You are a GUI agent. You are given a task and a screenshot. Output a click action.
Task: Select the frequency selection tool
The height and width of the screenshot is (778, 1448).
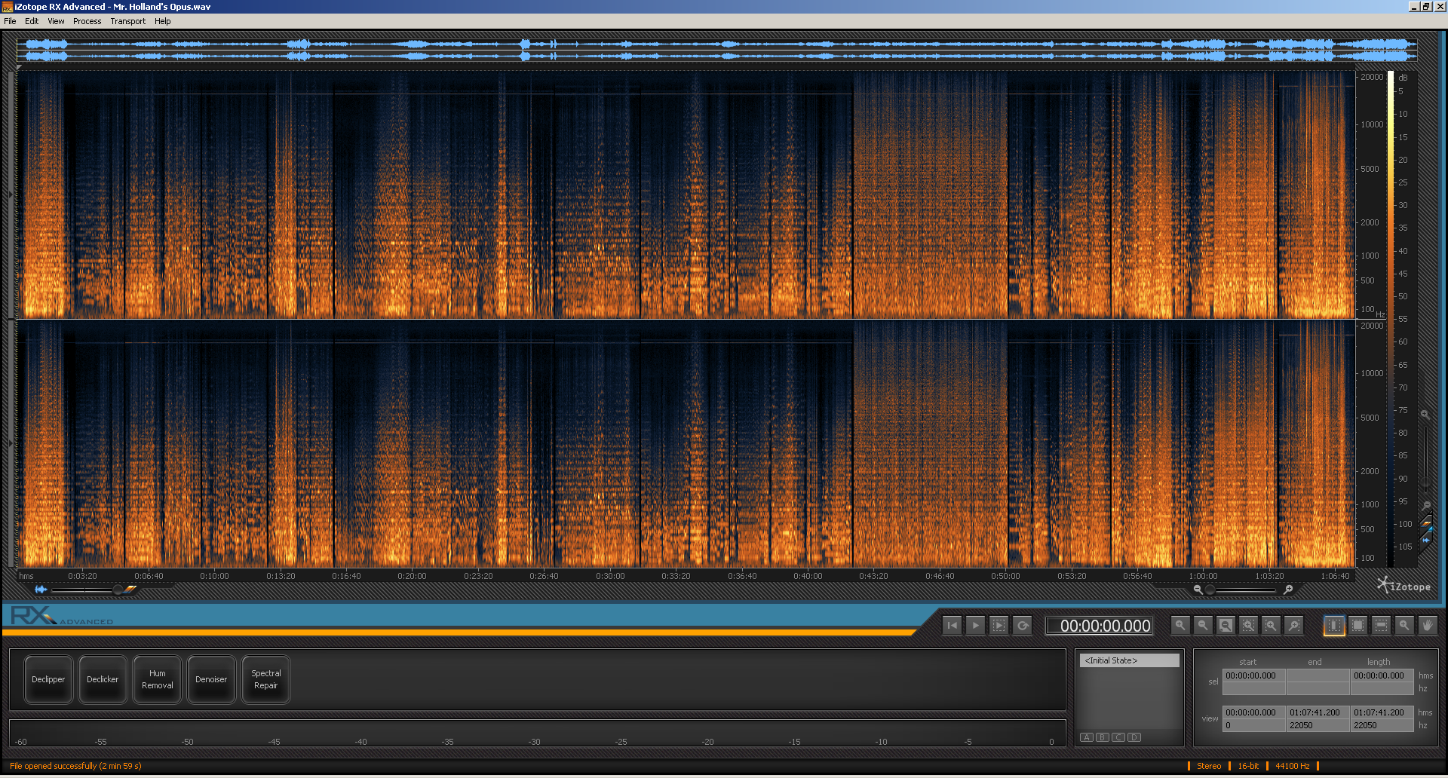[x=1381, y=625]
